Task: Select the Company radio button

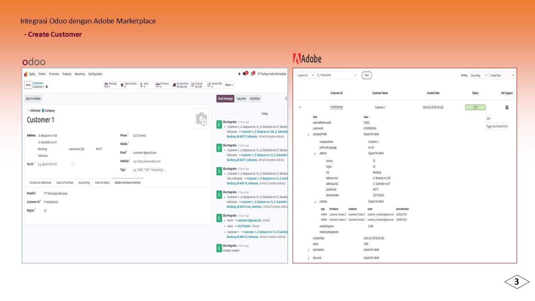Action: click(43, 111)
